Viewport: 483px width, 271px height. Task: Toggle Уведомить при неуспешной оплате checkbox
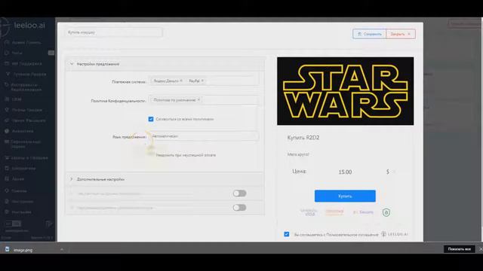pos(151,155)
